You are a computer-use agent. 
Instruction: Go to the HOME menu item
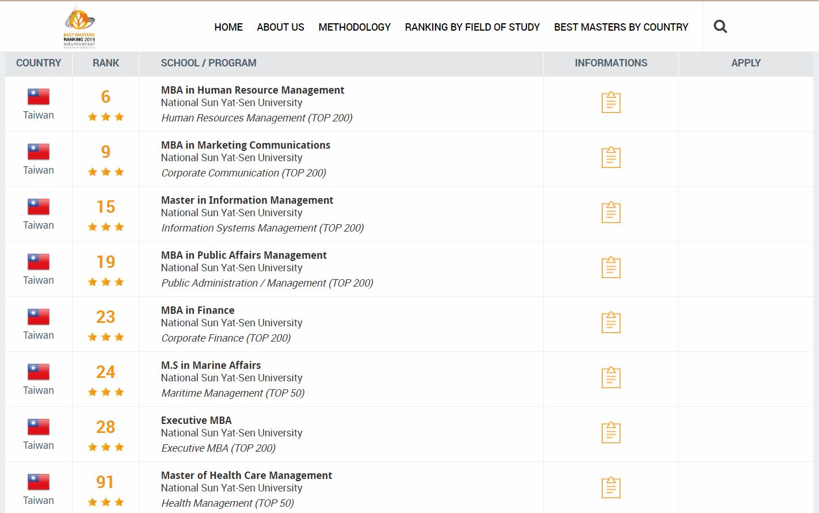229,27
